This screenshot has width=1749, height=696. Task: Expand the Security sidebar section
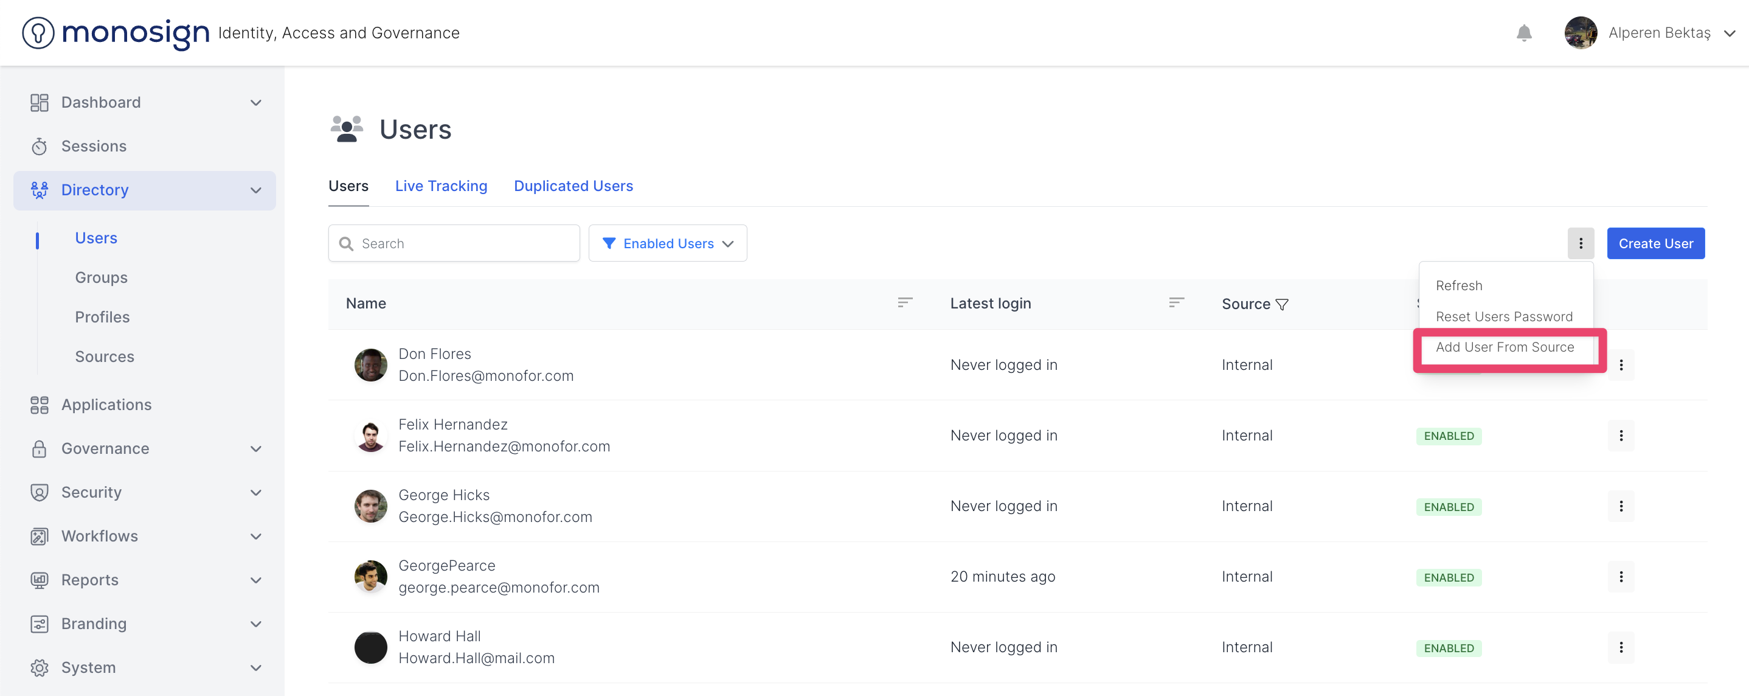point(255,492)
